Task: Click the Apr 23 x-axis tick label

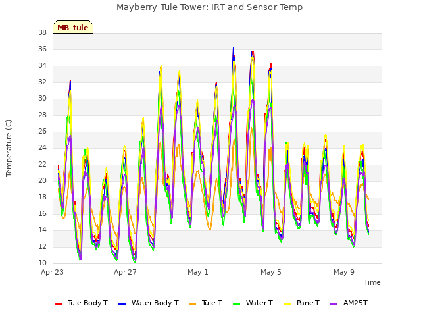Action: click(52, 272)
